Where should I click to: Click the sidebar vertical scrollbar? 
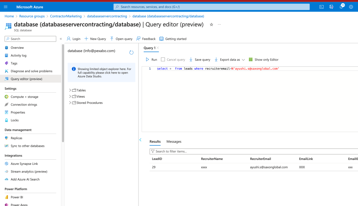tap(63, 93)
